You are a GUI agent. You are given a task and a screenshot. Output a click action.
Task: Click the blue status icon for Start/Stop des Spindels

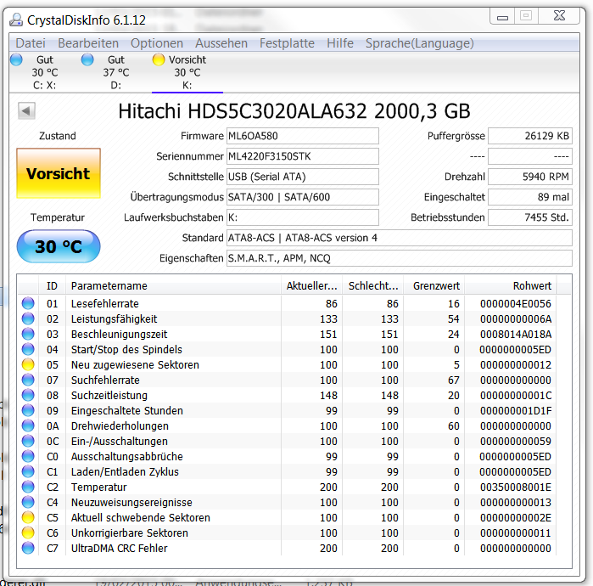pos(28,349)
